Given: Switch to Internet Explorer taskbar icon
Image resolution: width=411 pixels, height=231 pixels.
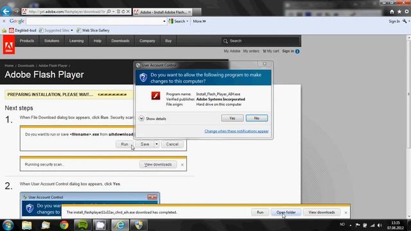Looking at the screenshot, I should point(120,225).
